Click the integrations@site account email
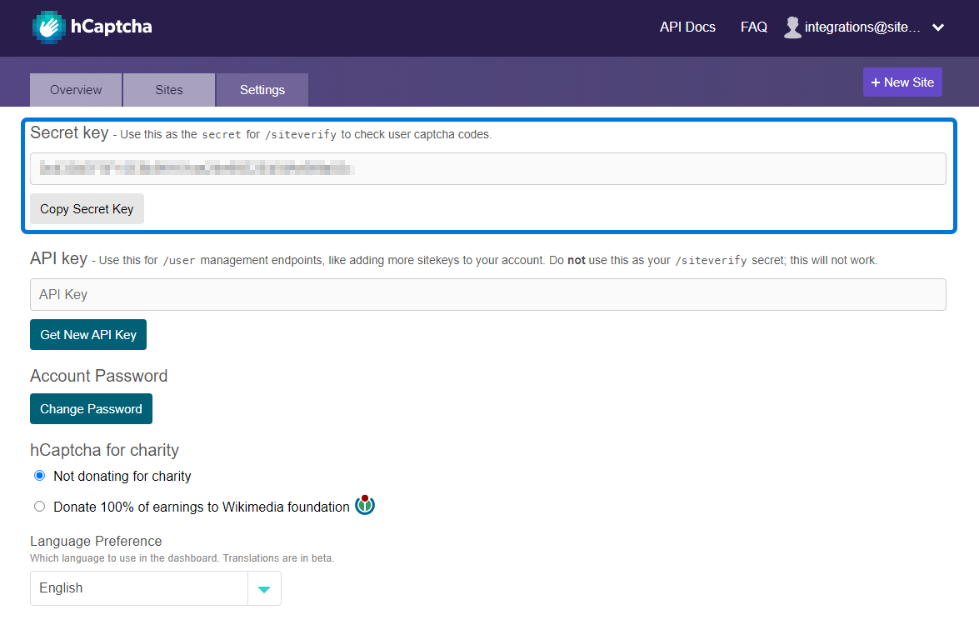 862,27
